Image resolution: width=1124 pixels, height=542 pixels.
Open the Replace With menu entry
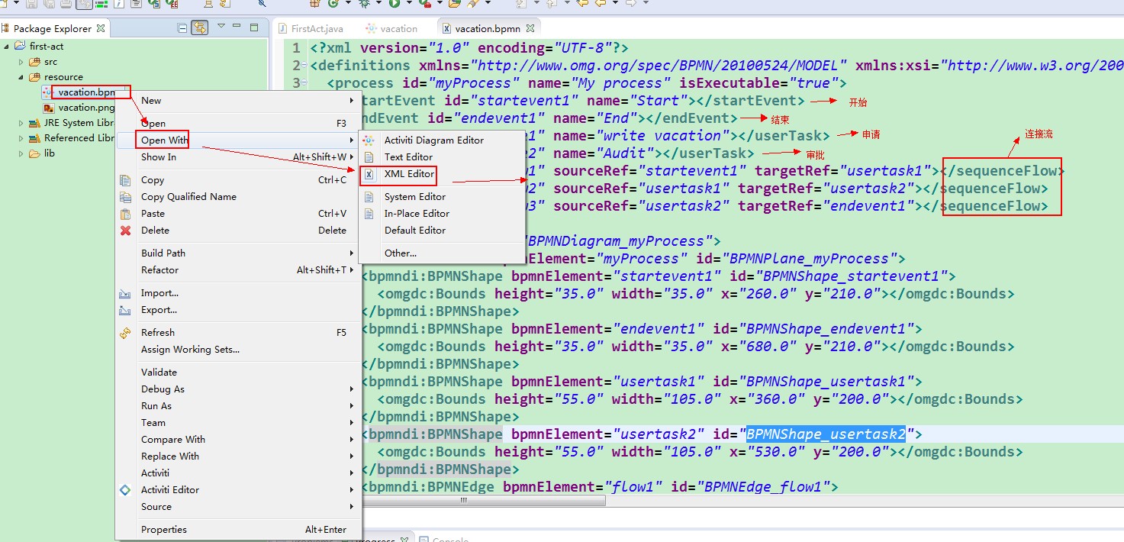coord(238,457)
